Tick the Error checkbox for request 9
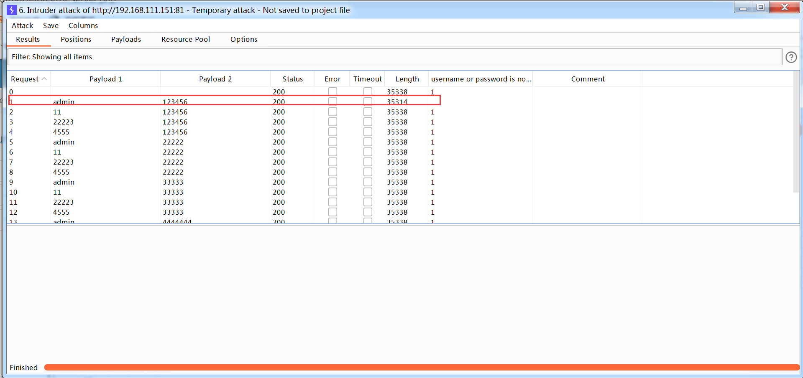 click(332, 182)
